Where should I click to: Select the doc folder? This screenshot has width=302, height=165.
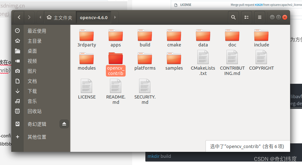pyautogui.click(x=232, y=38)
